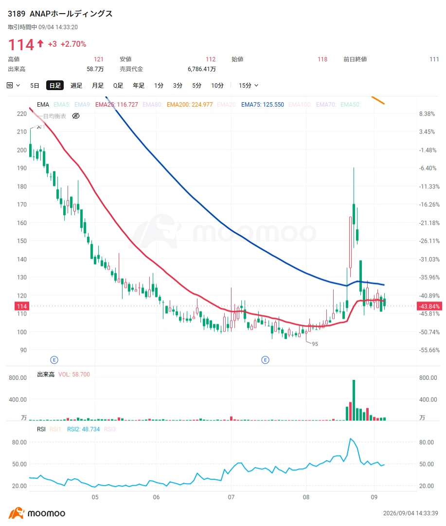Select the 1分 minute chart
446x526 pixels.
[159, 86]
